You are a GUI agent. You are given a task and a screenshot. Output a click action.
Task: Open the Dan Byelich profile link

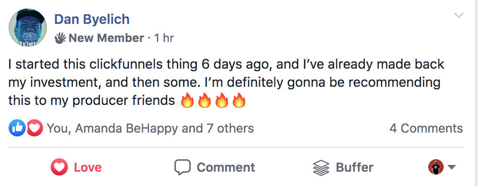coord(92,19)
